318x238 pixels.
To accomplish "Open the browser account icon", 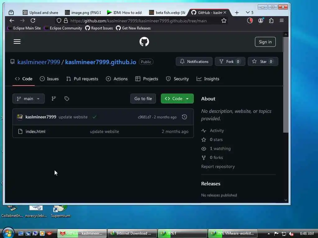I will 261,21.
